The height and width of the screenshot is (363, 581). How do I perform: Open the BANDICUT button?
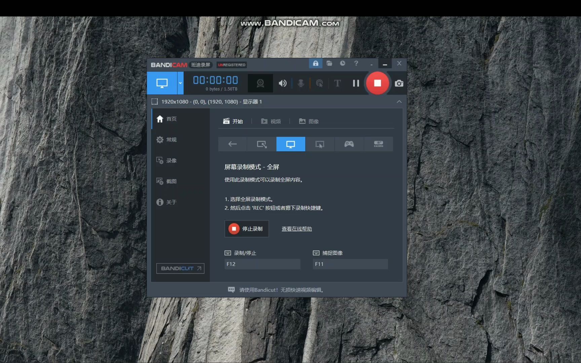tap(180, 268)
